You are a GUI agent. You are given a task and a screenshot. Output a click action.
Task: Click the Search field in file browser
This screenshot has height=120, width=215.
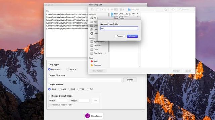tap(186, 9)
